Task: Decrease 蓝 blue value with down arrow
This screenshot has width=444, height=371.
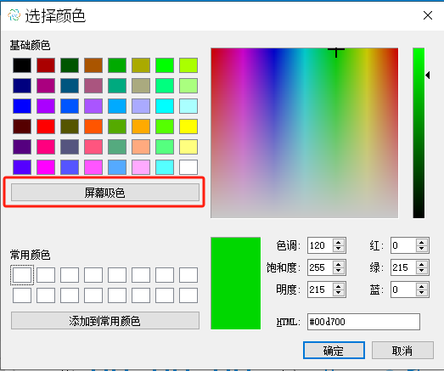Action: coord(422,293)
